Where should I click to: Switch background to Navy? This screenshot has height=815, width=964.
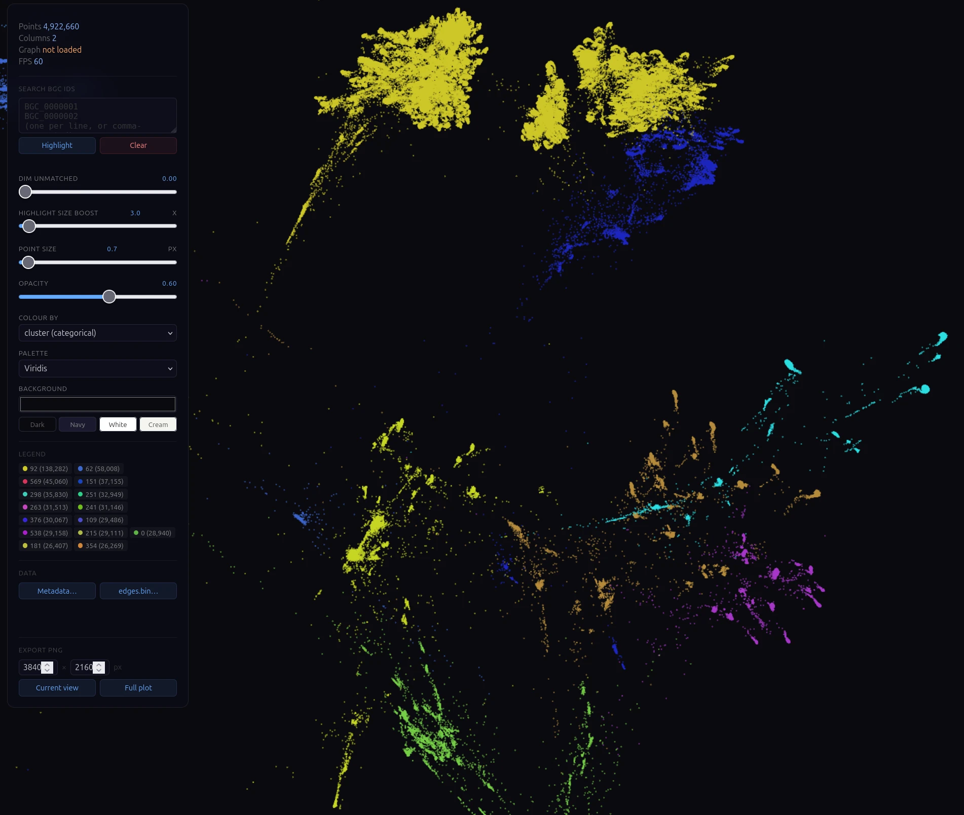pyautogui.click(x=77, y=424)
